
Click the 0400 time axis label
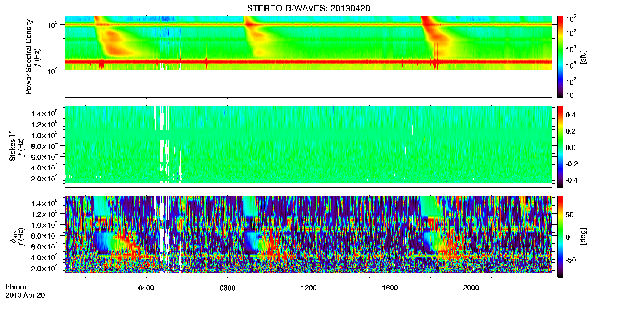[x=146, y=288]
